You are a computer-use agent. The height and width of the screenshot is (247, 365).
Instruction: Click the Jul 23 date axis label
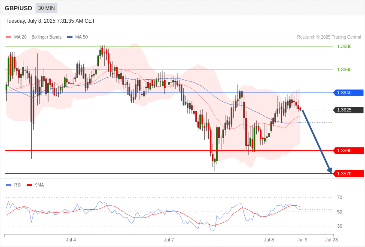332,240
